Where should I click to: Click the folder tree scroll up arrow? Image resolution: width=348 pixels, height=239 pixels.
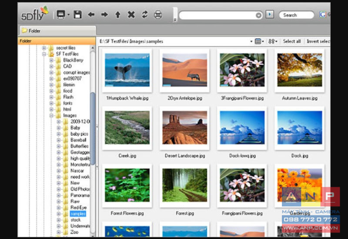pyautogui.click(x=93, y=48)
